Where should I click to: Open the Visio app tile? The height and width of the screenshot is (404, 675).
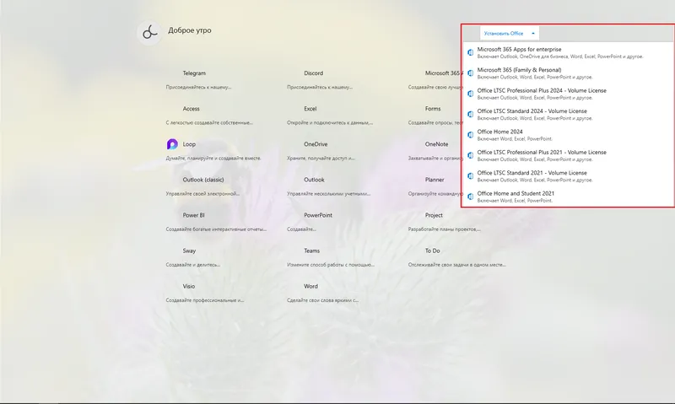(x=205, y=293)
